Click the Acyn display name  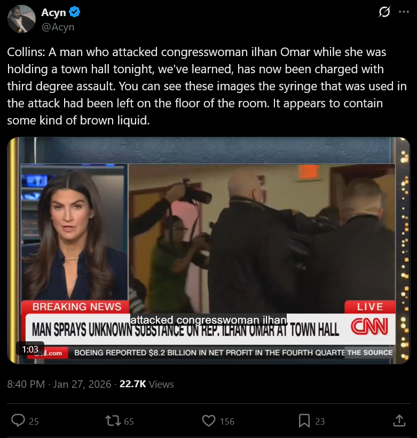(53, 12)
